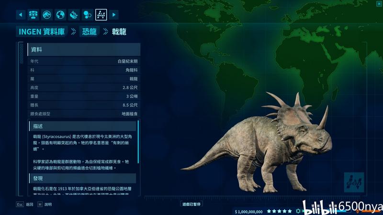Click the 遊戲已暫停 paused indicator

(191, 204)
